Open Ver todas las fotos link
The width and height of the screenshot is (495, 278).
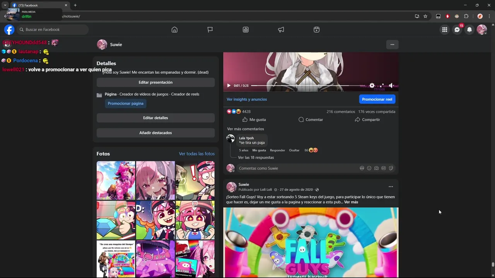click(196, 154)
